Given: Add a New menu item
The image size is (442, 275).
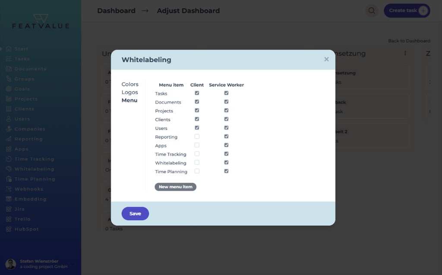Looking at the screenshot, I should pos(175,187).
